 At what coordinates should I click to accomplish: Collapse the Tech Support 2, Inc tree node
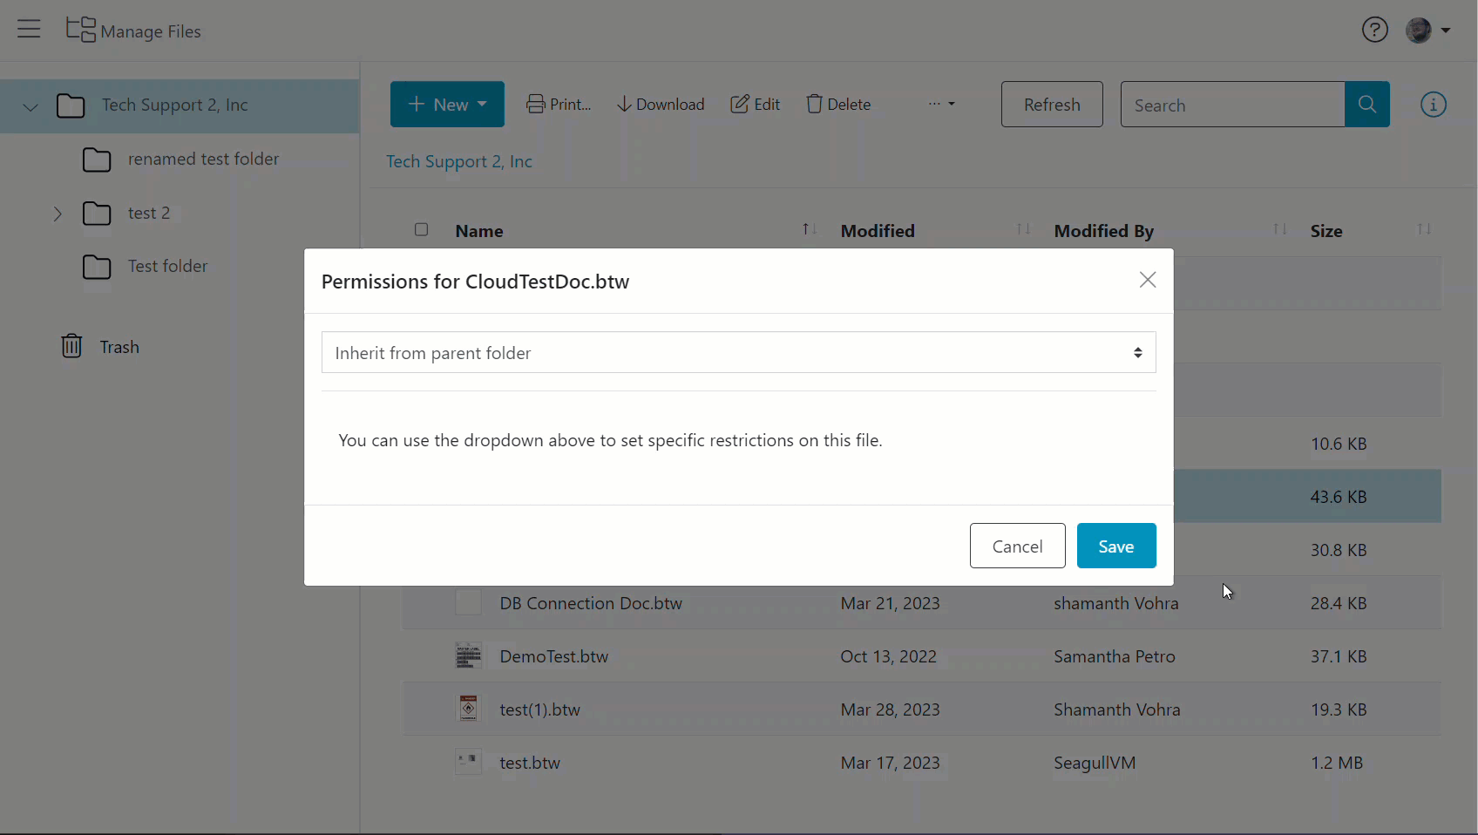click(31, 107)
